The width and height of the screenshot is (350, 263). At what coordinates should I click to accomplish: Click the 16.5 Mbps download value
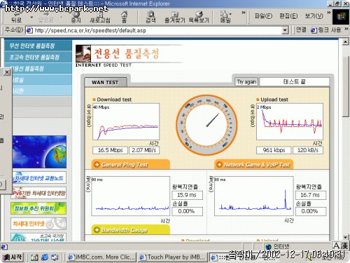(x=110, y=150)
